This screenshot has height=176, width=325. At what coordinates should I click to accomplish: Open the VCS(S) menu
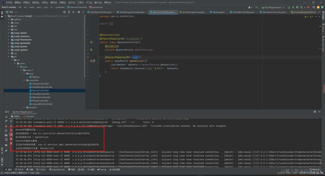pyautogui.click(x=89, y=2)
